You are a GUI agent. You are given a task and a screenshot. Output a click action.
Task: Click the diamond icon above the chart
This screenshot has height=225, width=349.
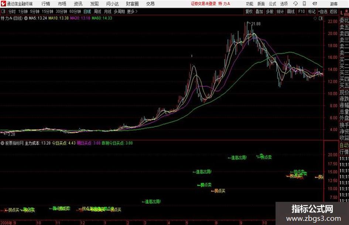315,18
